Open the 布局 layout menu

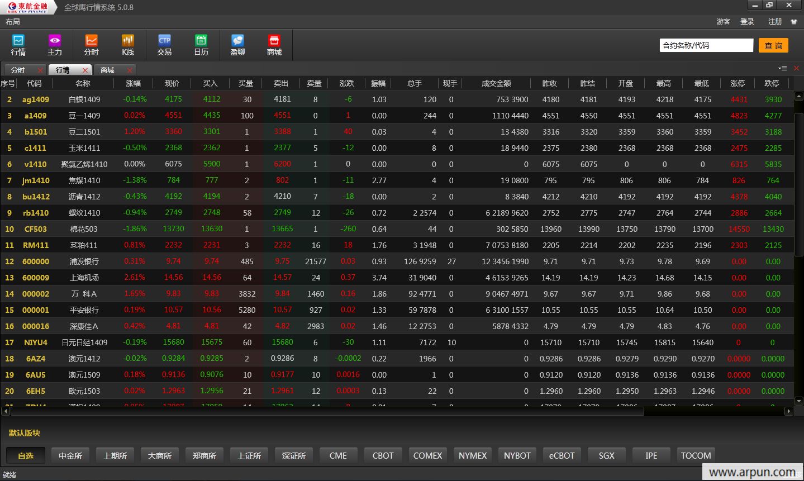click(12, 22)
